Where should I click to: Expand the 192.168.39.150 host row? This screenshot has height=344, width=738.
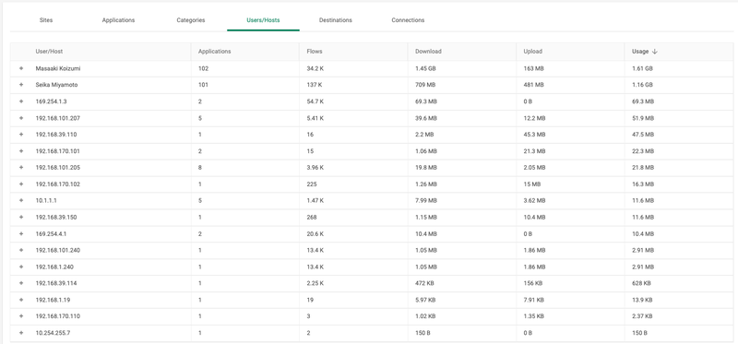[21, 217]
